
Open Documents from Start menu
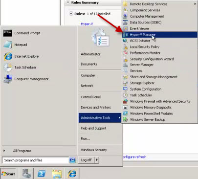(x=89, y=64)
